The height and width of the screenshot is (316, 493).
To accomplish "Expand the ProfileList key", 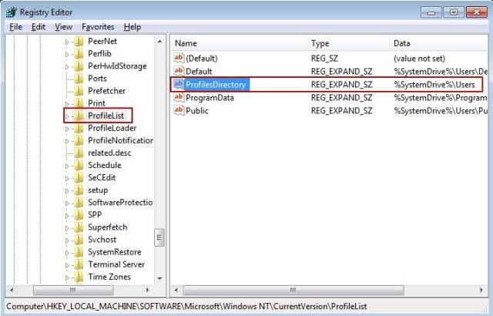I will [x=67, y=116].
